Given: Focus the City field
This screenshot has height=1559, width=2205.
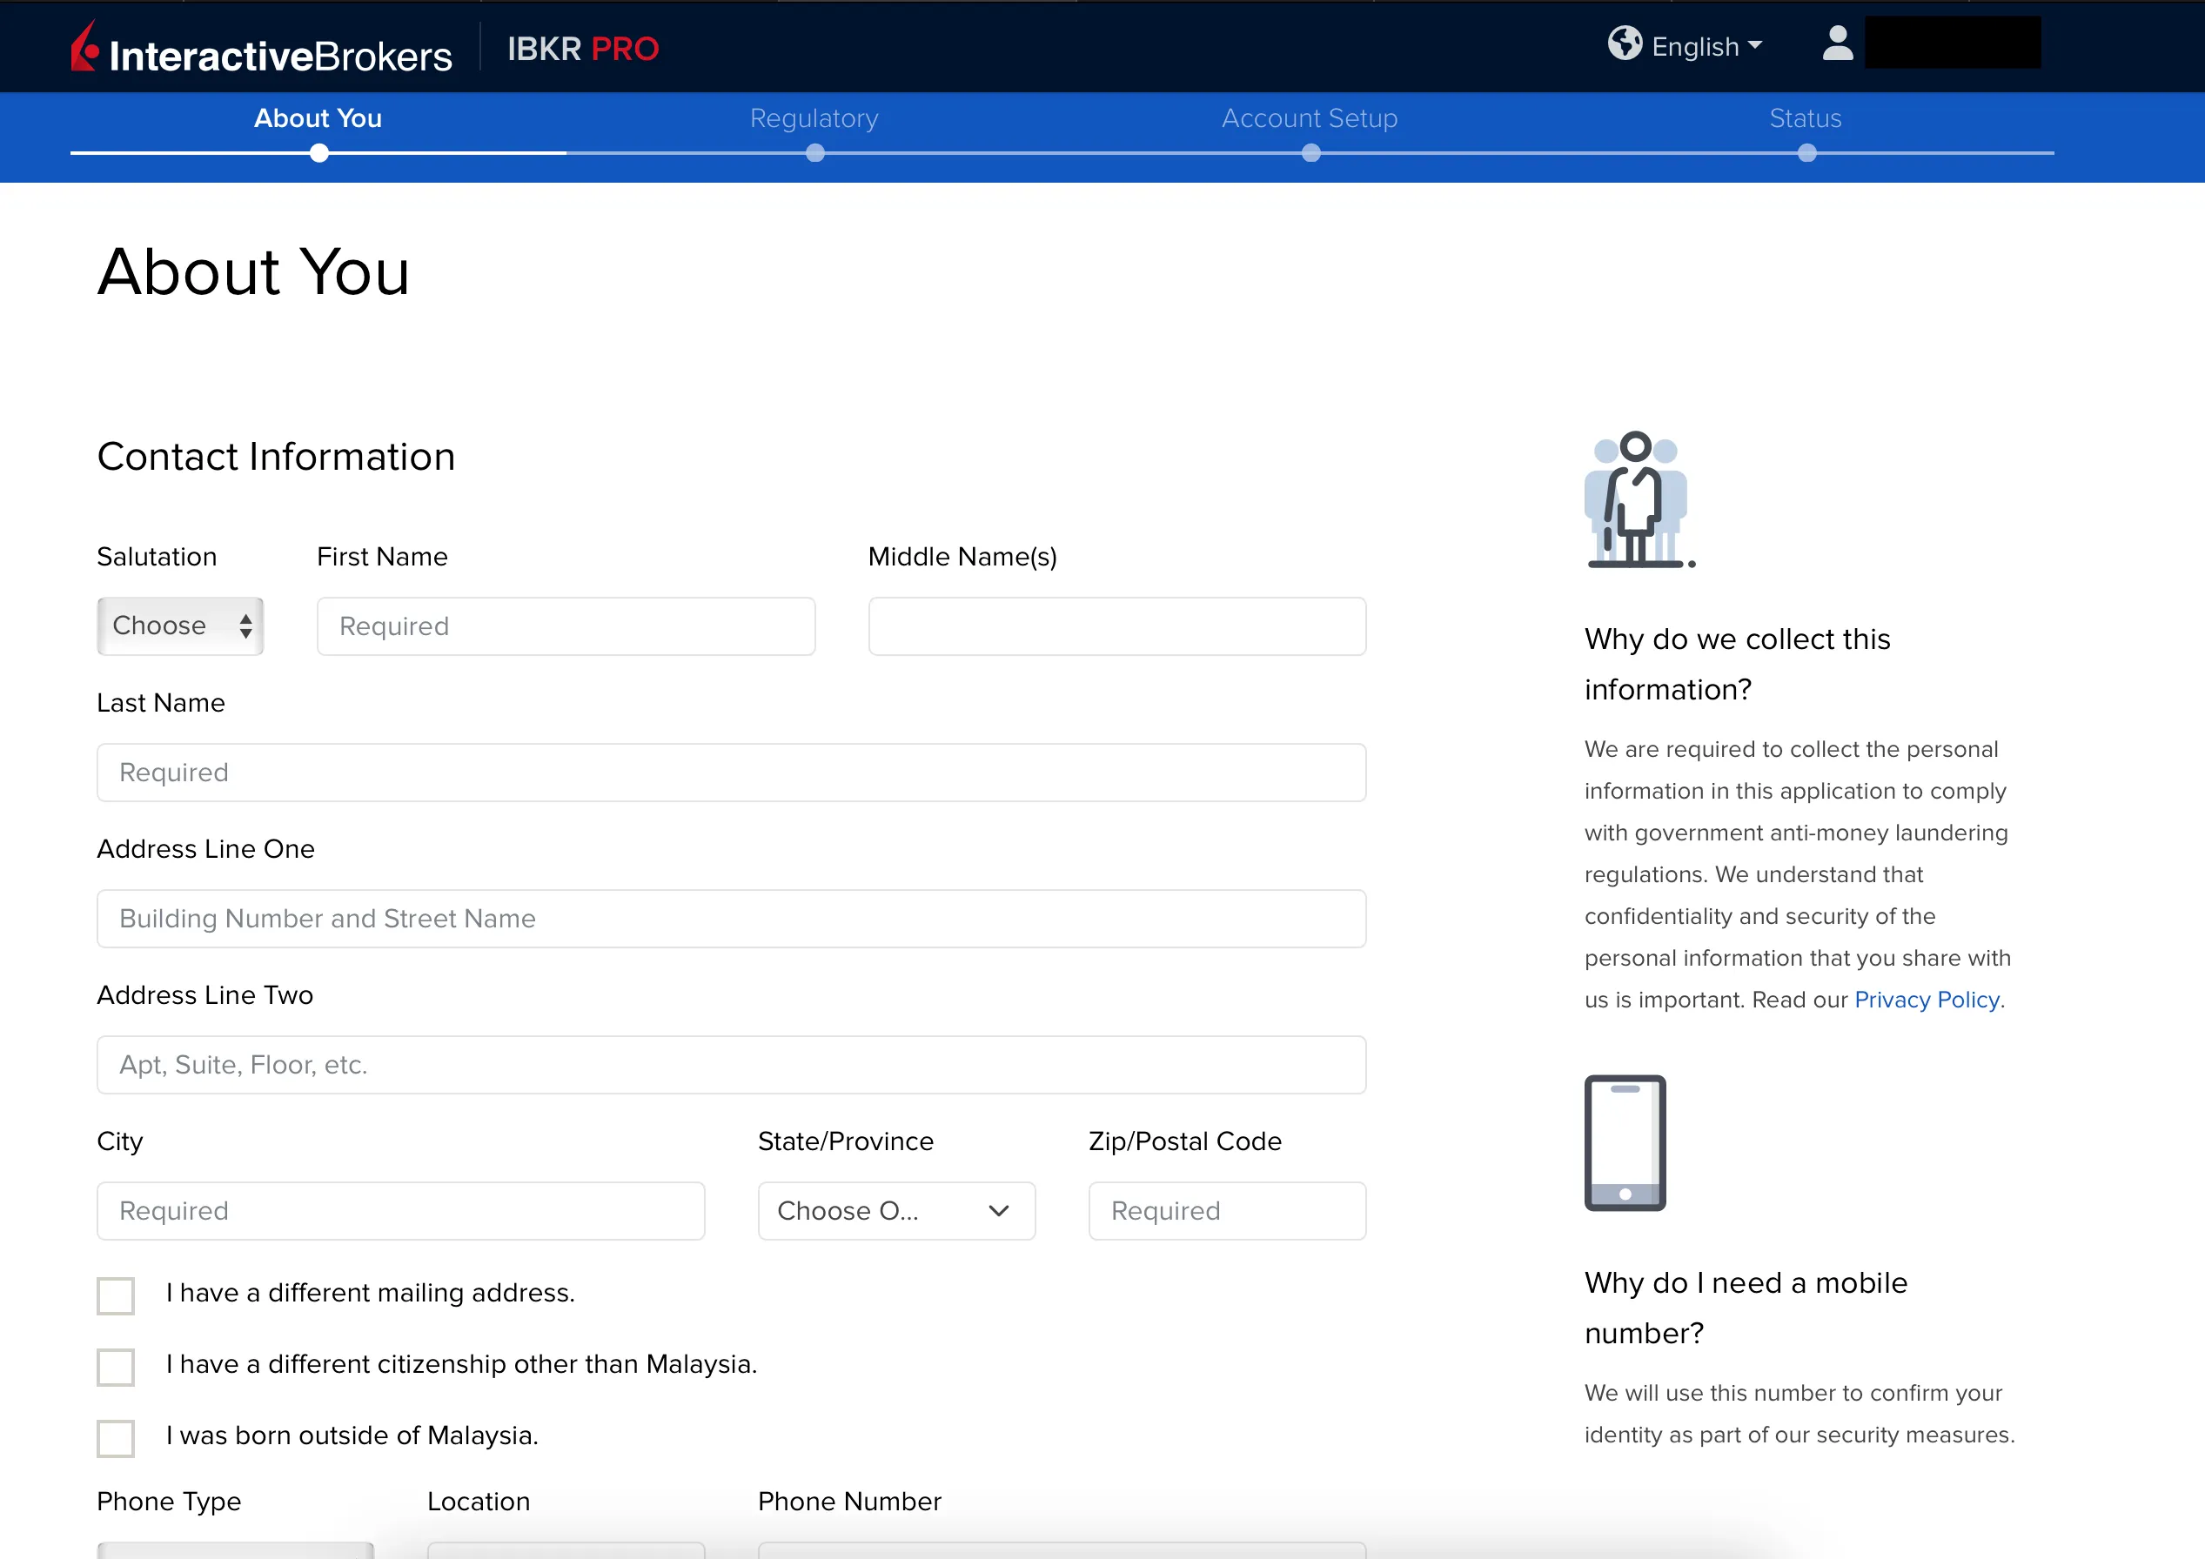Looking at the screenshot, I should (x=400, y=1210).
